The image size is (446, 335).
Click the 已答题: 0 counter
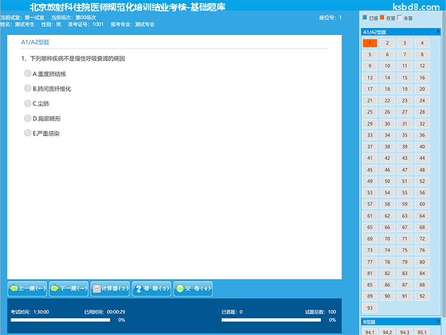click(x=232, y=312)
